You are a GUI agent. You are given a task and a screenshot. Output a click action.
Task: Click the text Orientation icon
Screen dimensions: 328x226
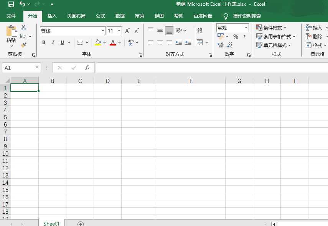[179, 31]
